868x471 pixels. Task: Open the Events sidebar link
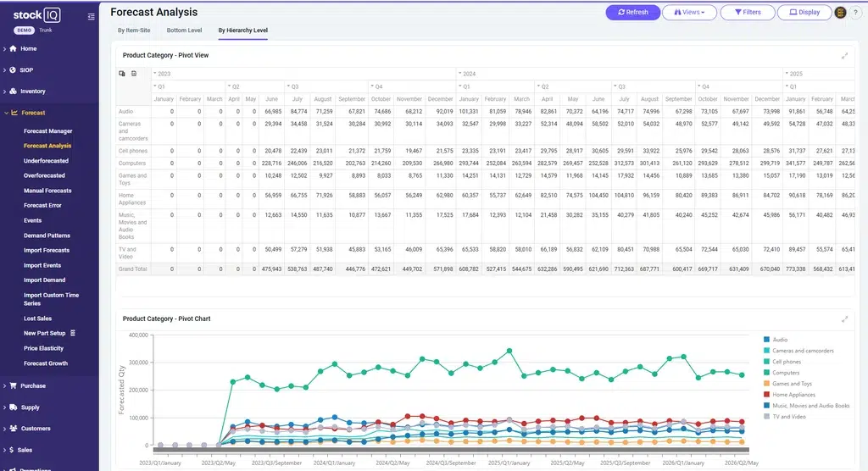click(x=32, y=220)
